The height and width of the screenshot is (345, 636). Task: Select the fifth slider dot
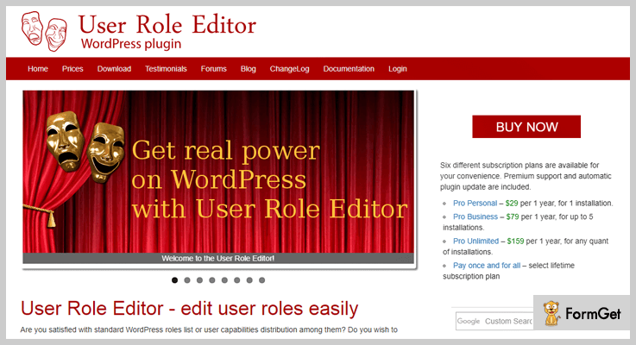coord(224,280)
